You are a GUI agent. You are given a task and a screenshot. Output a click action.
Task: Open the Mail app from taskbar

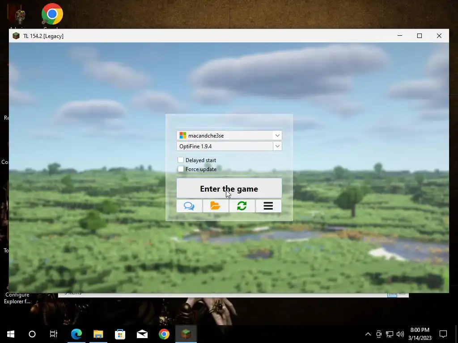[x=142, y=334]
